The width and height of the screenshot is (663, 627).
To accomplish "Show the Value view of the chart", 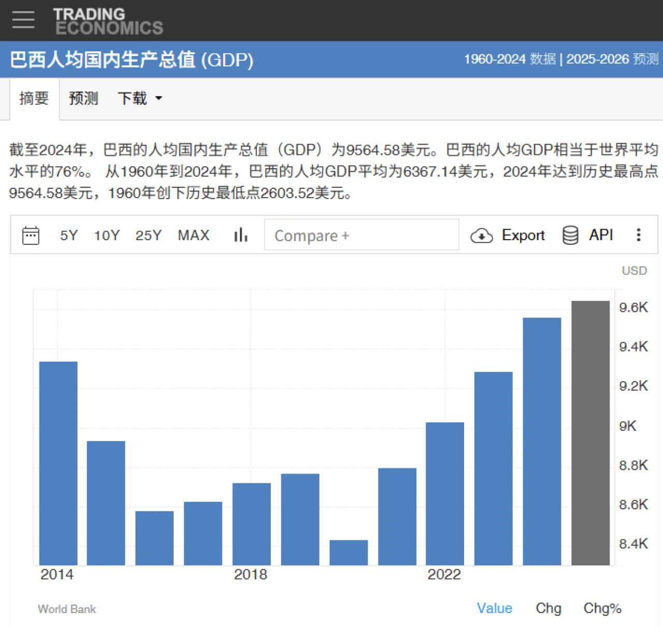I will [x=494, y=608].
